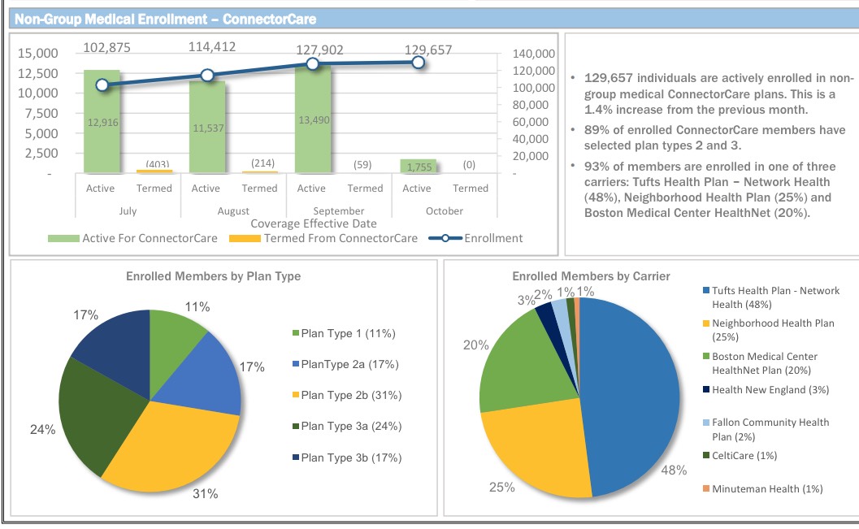Click the enrollment line marker for October

pyautogui.click(x=418, y=62)
